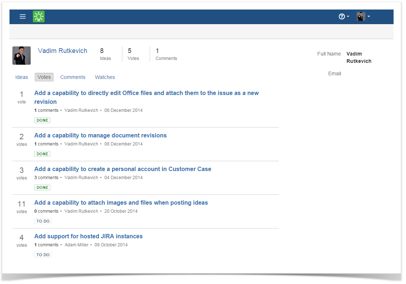The height and width of the screenshot is (284, 406).
Task: Click DONE status on document revisions idea
Action: pos(42,154)
